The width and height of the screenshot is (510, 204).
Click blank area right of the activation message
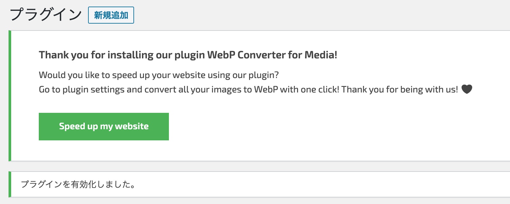click(296, 184)
